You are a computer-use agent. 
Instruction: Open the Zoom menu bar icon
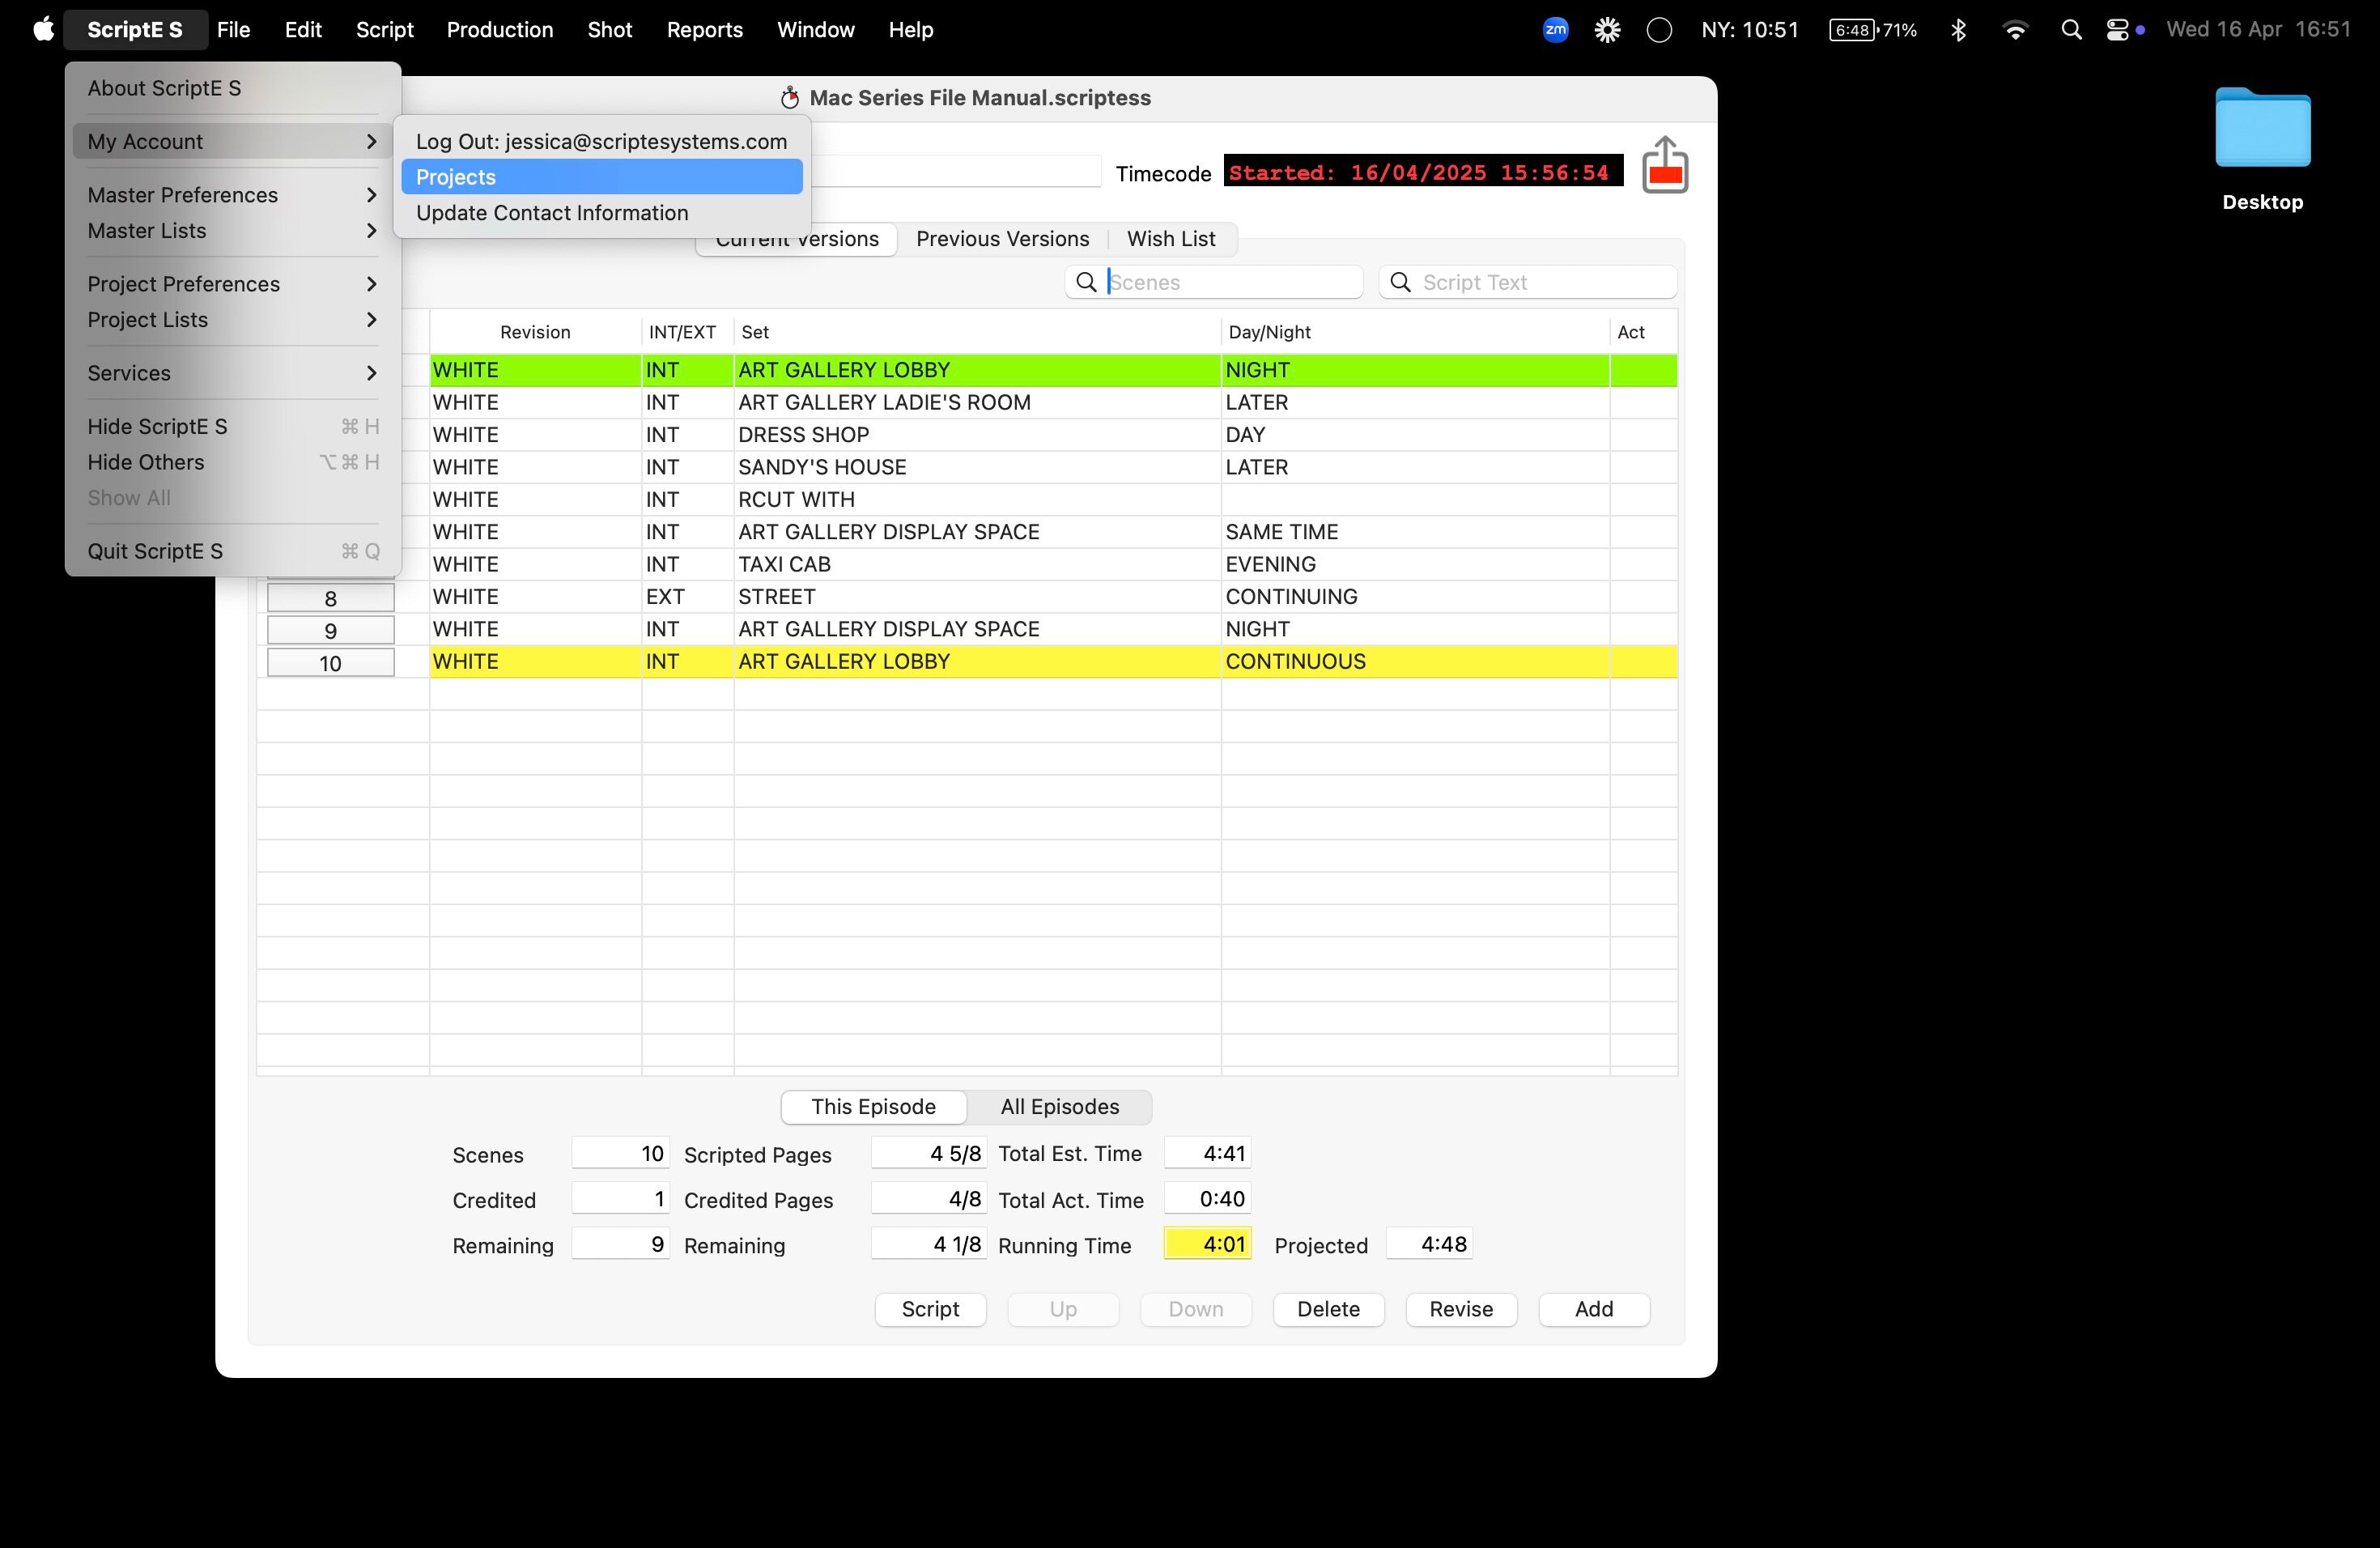coord(1555,30)
